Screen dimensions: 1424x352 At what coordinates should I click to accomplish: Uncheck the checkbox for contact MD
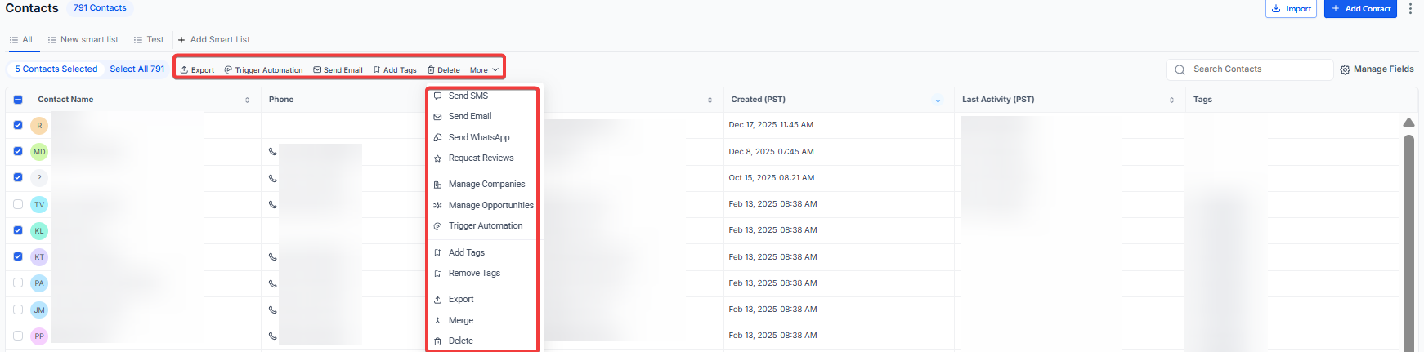18,151
